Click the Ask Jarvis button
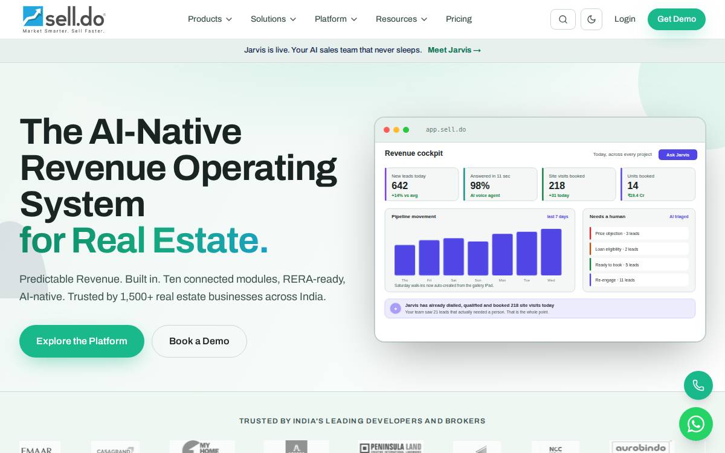This screenshot has width=725, height=453. (678, 155)
